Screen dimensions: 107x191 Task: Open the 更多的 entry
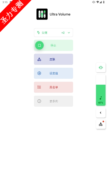pos(54,101)
